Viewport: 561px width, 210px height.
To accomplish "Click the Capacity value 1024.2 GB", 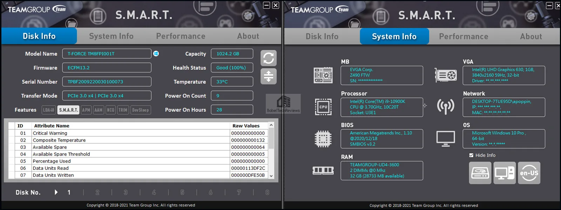I will 232,54.
